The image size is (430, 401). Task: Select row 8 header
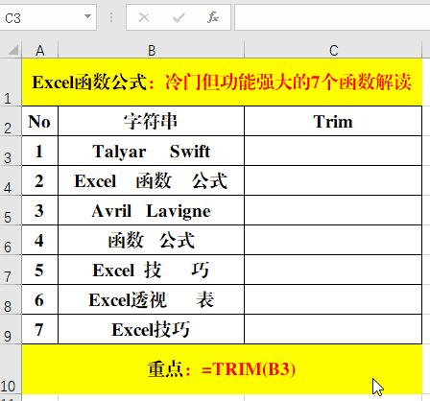click(x=11, y=299)
